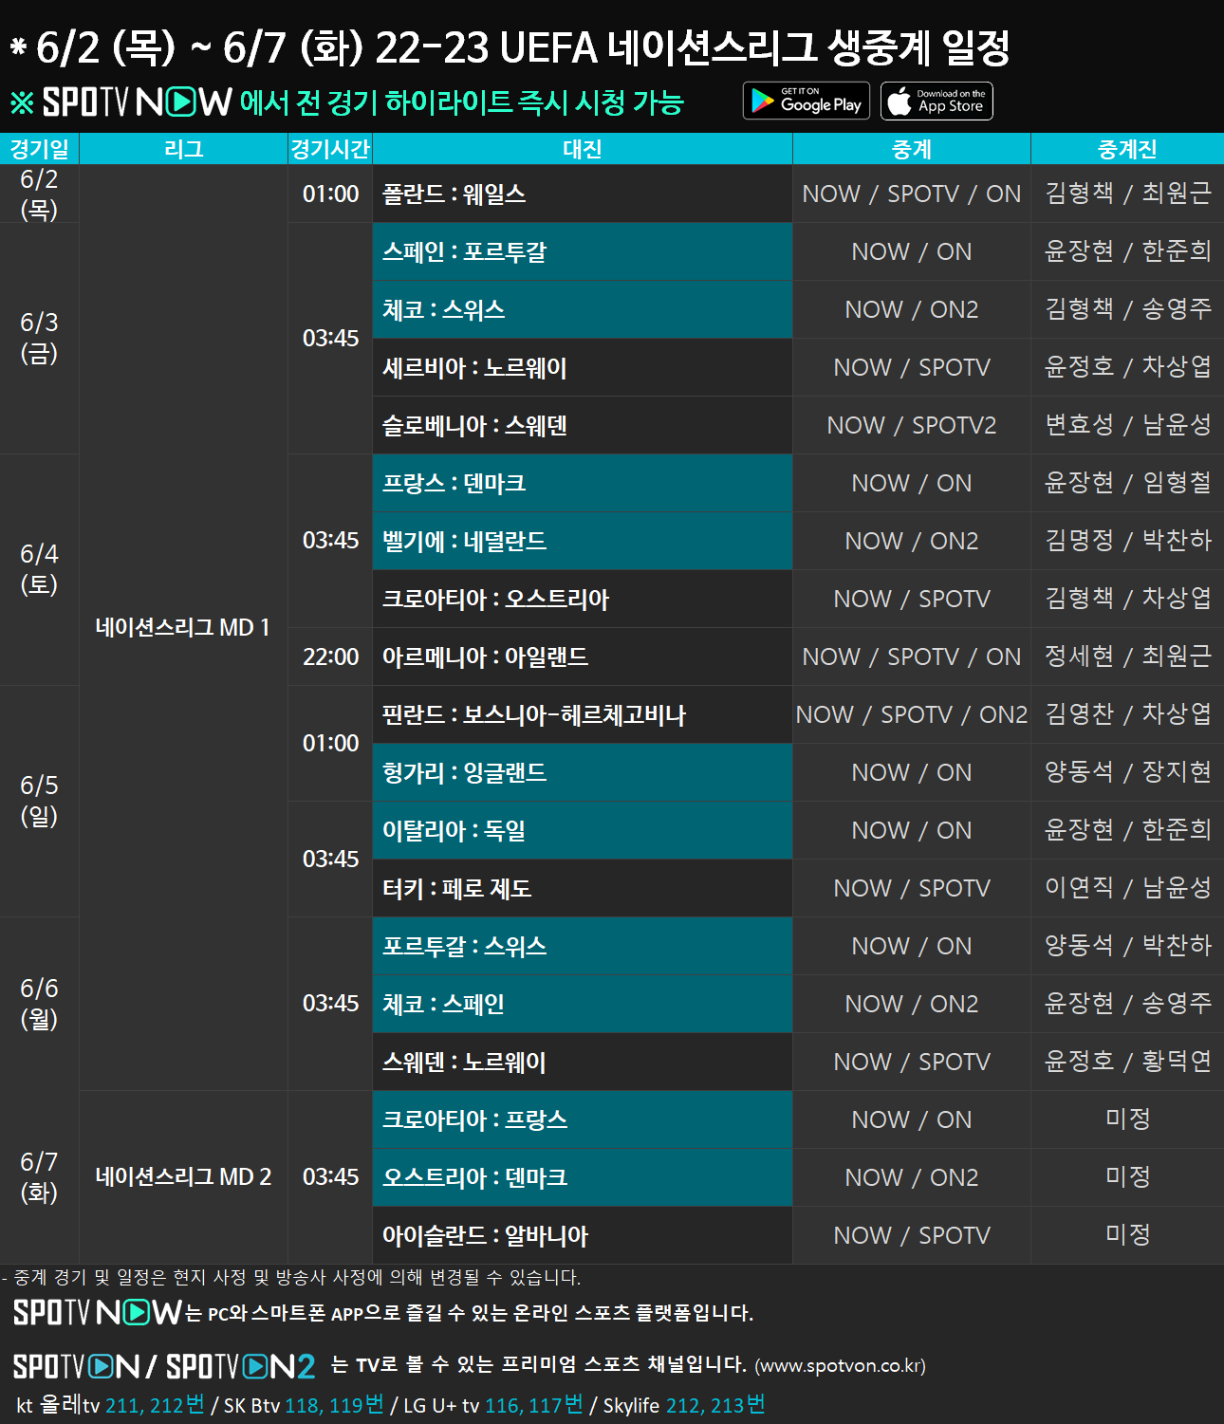This screenshot has height=1424, width=1224.
Task: Click the App Store download badge
Action: [937, 102]
